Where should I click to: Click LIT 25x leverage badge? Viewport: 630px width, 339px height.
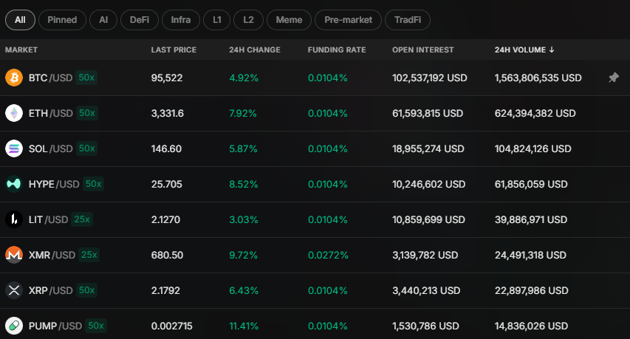tap(82, 219)
